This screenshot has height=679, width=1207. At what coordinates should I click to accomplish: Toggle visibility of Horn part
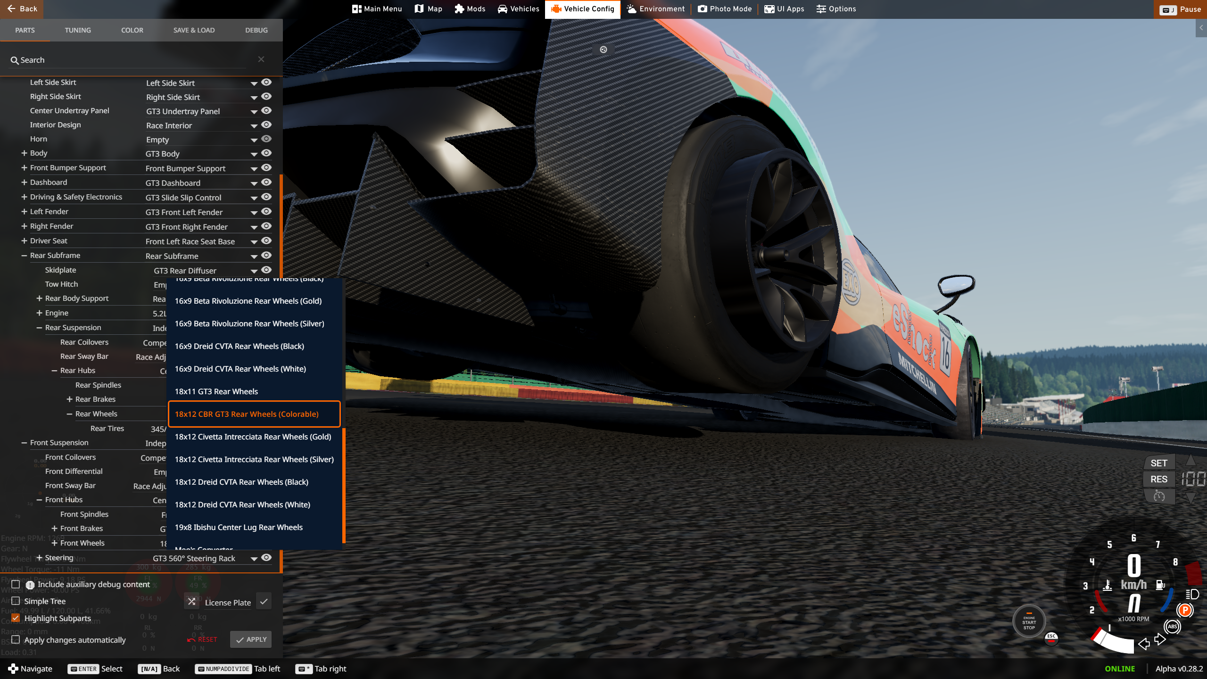coord(266,139)
